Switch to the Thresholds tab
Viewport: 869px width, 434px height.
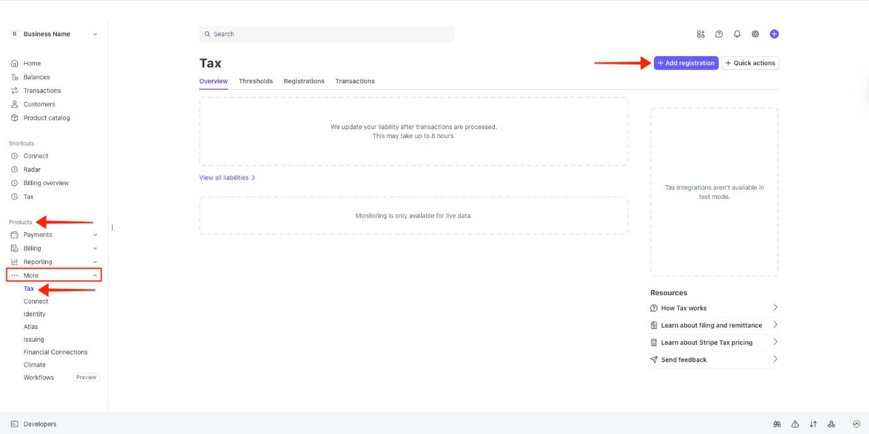coord(256,81)
